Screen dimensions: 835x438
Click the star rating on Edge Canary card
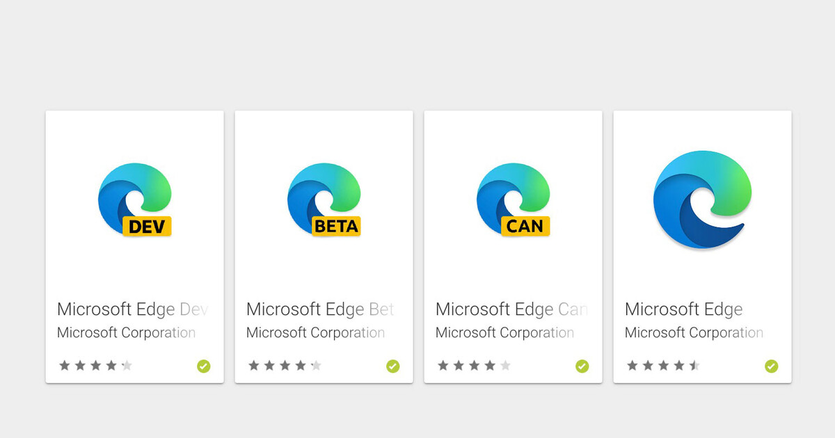[x=474, y=366]
